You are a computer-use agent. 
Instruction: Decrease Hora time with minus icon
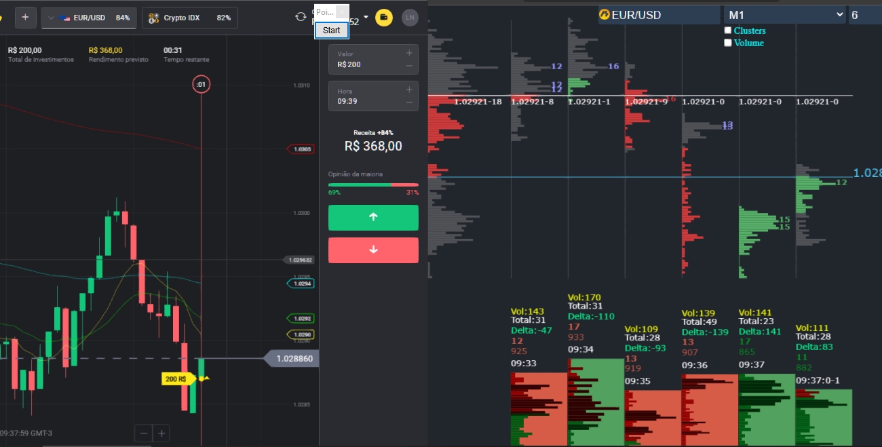click(x=409, y=102)
